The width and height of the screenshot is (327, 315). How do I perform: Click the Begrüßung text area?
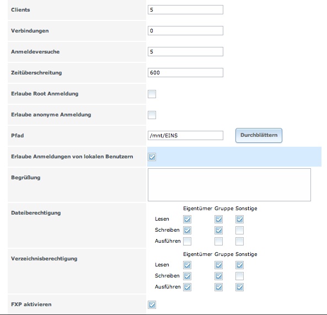click(229, 185)
